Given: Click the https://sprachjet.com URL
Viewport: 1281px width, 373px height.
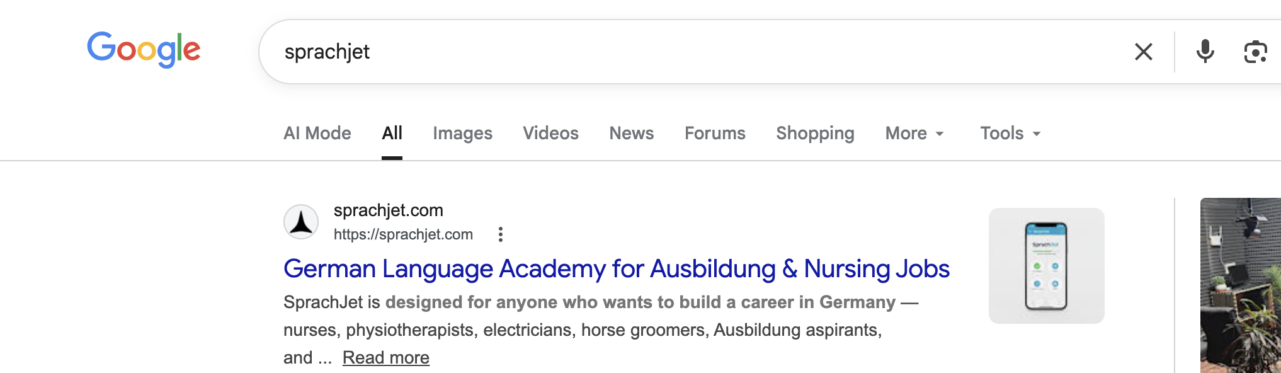Looking at the screenshot, I should coord(403,234).
